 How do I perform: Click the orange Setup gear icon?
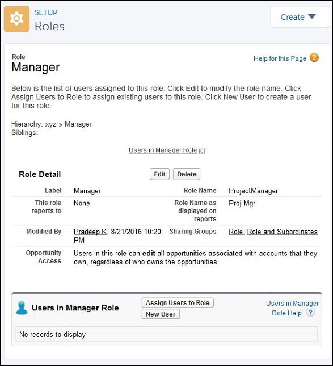pos(16,19)
